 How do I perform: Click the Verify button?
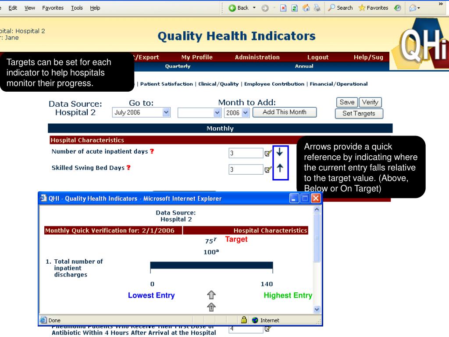(x=370, y=102)
